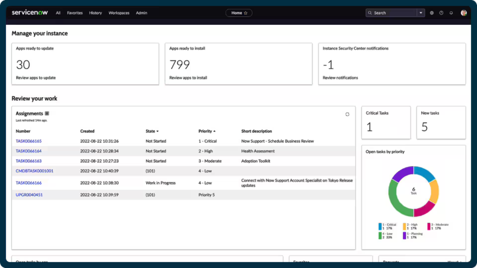477x268 pixels.
Task: Click the globe icon near the search bar
Action: (x=431, y=13)
